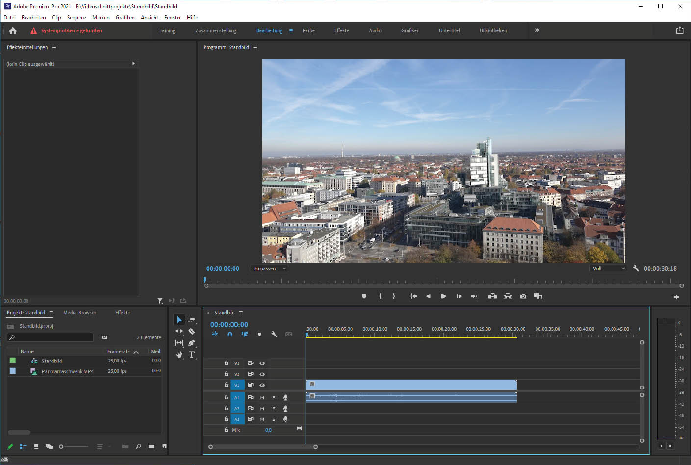Select the Ripple Edit tool
This screenshot has height=465, width=691.
pyautogui.click(x=179, y=331)
